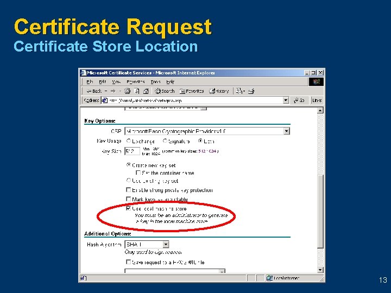This screenshot has height=293, width=391.
Task: Open the Edit menu
Action: click(103, 82)
